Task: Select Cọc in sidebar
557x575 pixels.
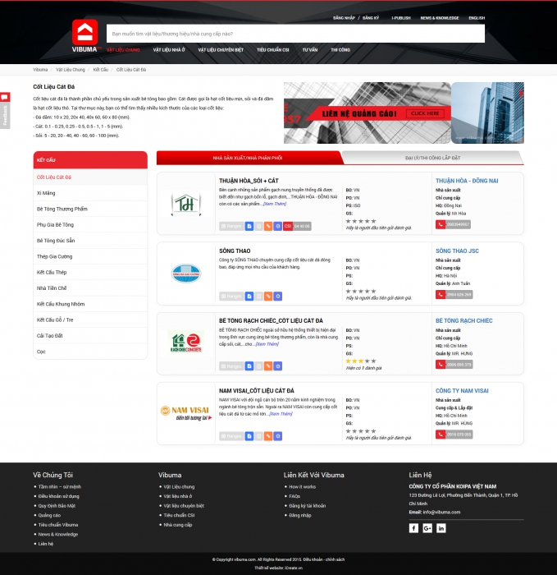Action: [90, 352]
